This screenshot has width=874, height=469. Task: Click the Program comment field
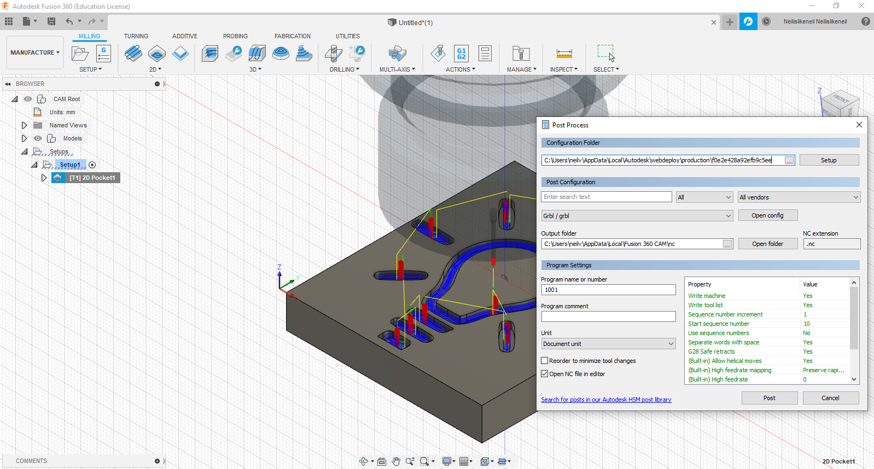coord(608,316)
